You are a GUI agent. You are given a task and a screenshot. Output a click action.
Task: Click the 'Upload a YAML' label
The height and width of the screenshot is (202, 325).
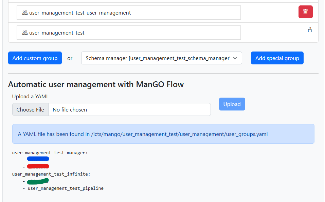(31, 97)
